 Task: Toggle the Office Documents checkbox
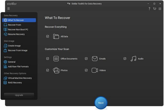tap(48, 59)
